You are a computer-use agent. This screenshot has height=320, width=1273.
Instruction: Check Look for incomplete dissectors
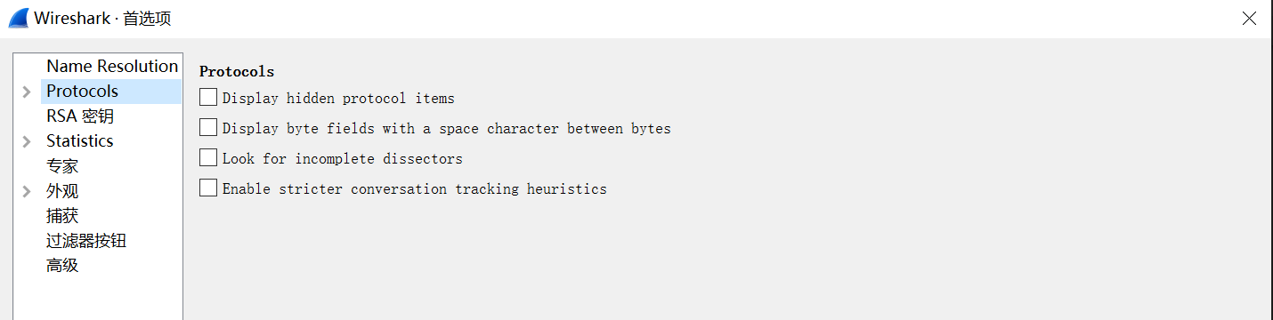tap(208, 158)
